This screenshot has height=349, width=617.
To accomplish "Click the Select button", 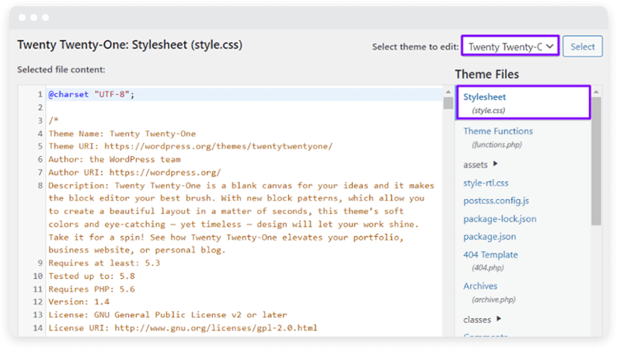I will (x=582, y=47).
